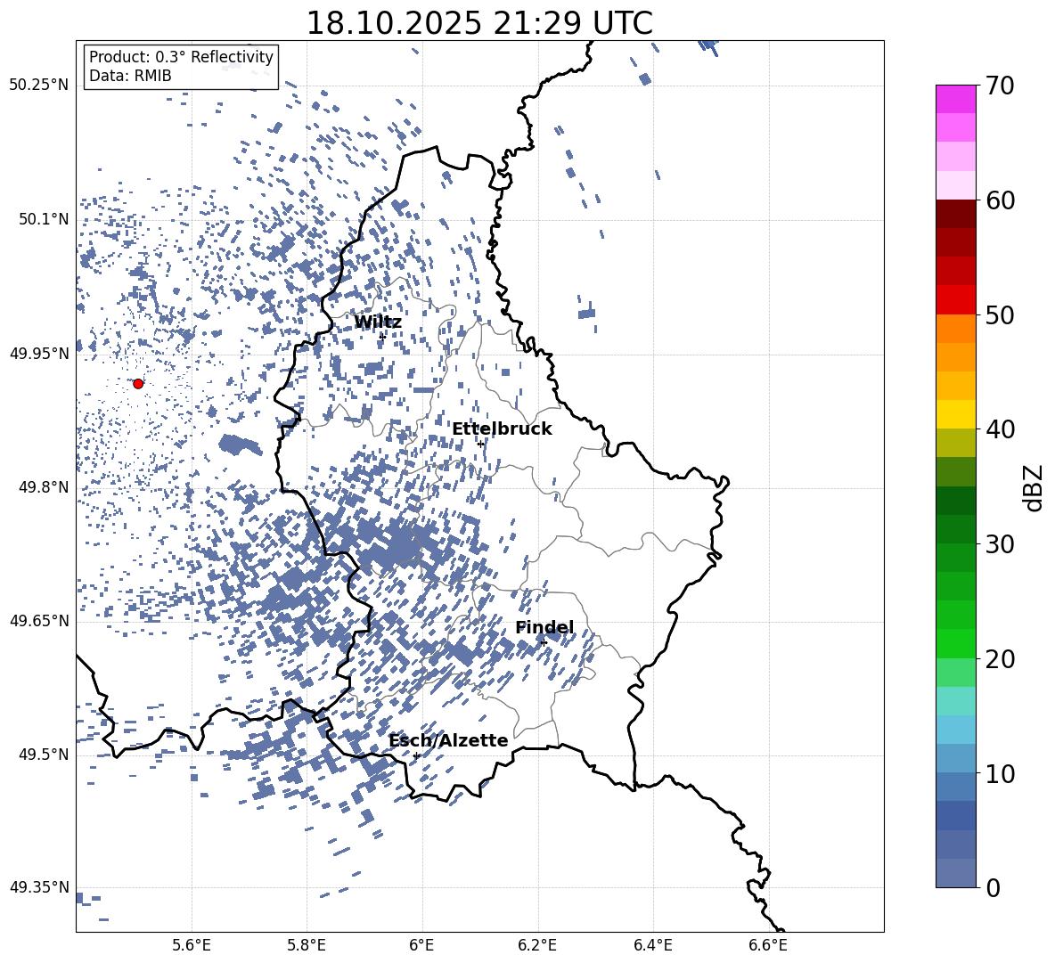Click the 'Product: 0.3° Reflectivity' text
This screenshot has height=963, width=1055.
[181, 57]
